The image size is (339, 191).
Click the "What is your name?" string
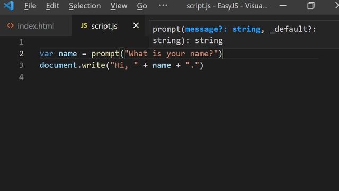click(x=171, y=54)
